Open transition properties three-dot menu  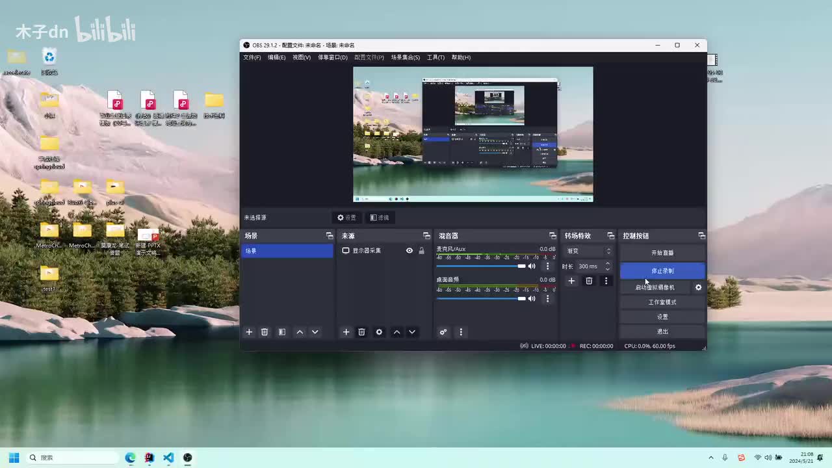[606, 281]
